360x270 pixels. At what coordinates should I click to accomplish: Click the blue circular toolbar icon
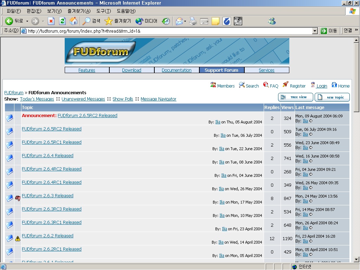click(227, 21)
